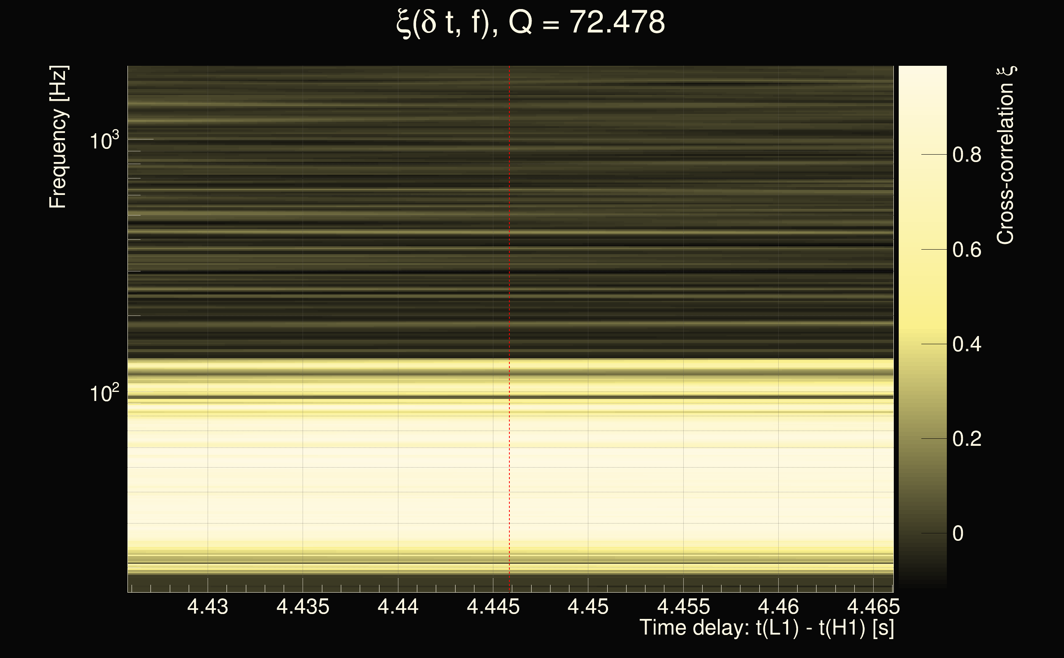Click the 4.445 x-axis tick label
Image resolution: width=1064 pixels, height=658 pixels.
pos(493,607)
